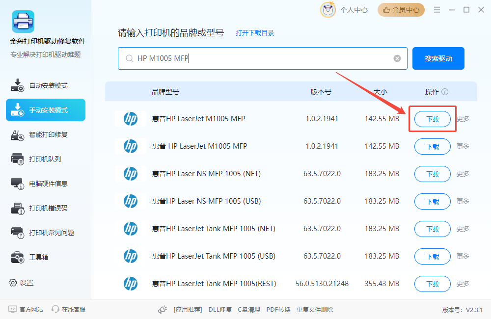Click HP logo of LaserJet Tank MFP 1005 (USB)

point(131,256)
